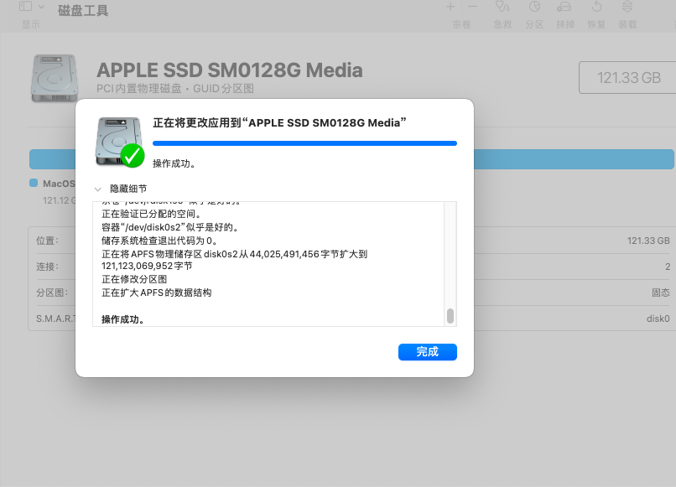Collapse the 隐藏细节 details chevron

tap(98, 189)
